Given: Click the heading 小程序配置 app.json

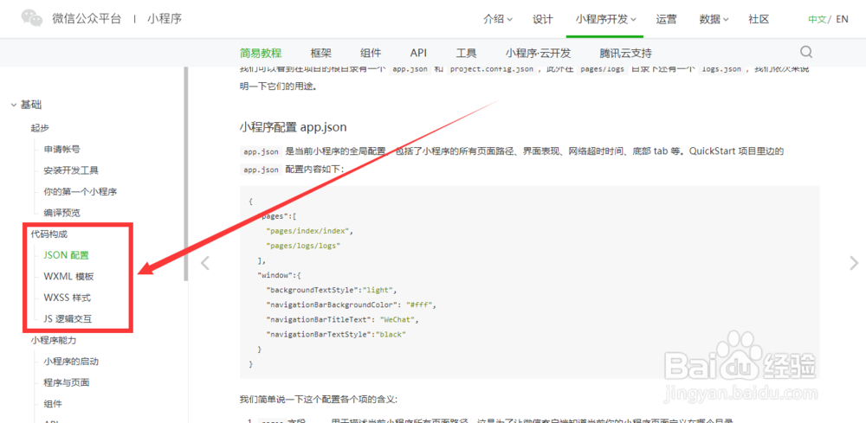Looking at the screenshot, I should point(294,127).
